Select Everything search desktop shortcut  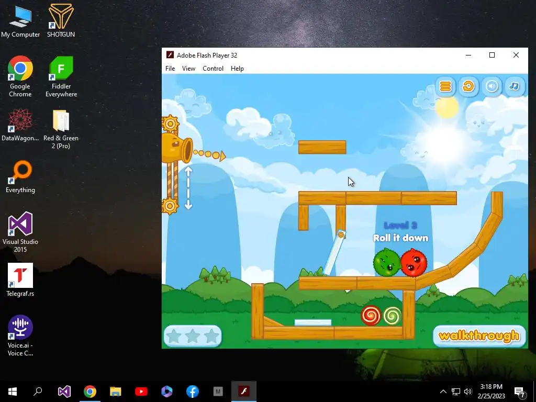tap(20, 177)
